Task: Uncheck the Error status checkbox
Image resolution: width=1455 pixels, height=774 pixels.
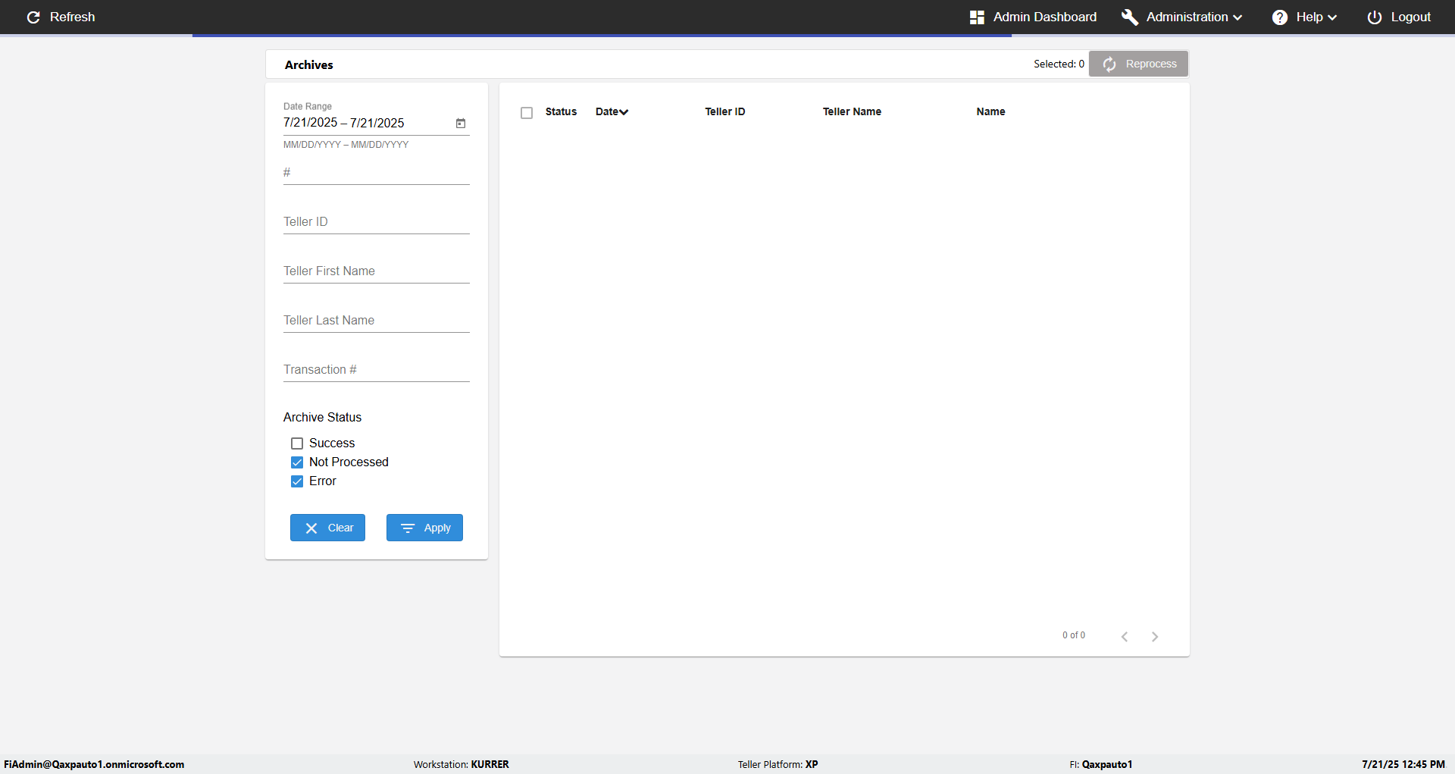Action: pyautogui.click(x=297, y=481)
